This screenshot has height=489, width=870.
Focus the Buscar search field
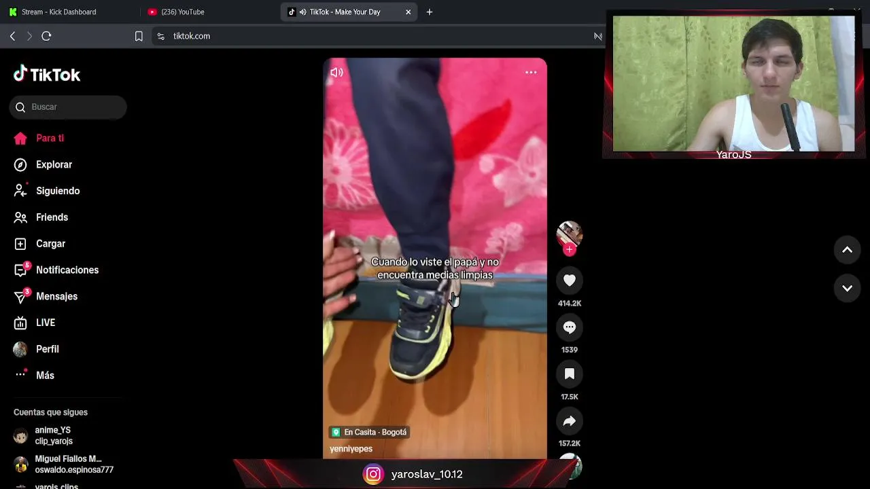coord(68,107)
